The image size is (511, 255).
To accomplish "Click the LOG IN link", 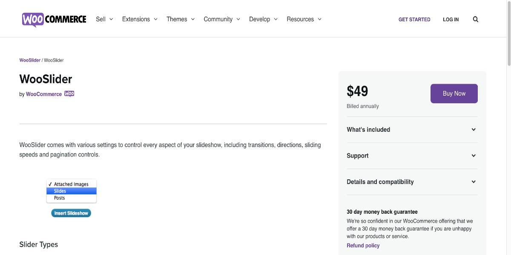I will 451,20.
